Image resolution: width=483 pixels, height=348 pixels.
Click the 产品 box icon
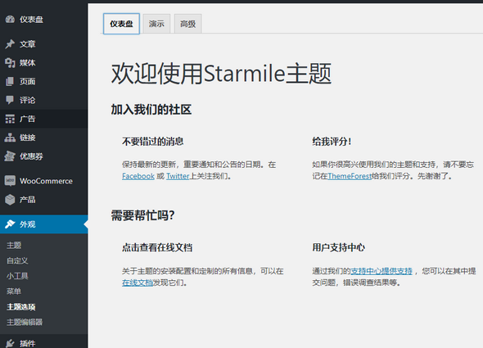point(10,200)
